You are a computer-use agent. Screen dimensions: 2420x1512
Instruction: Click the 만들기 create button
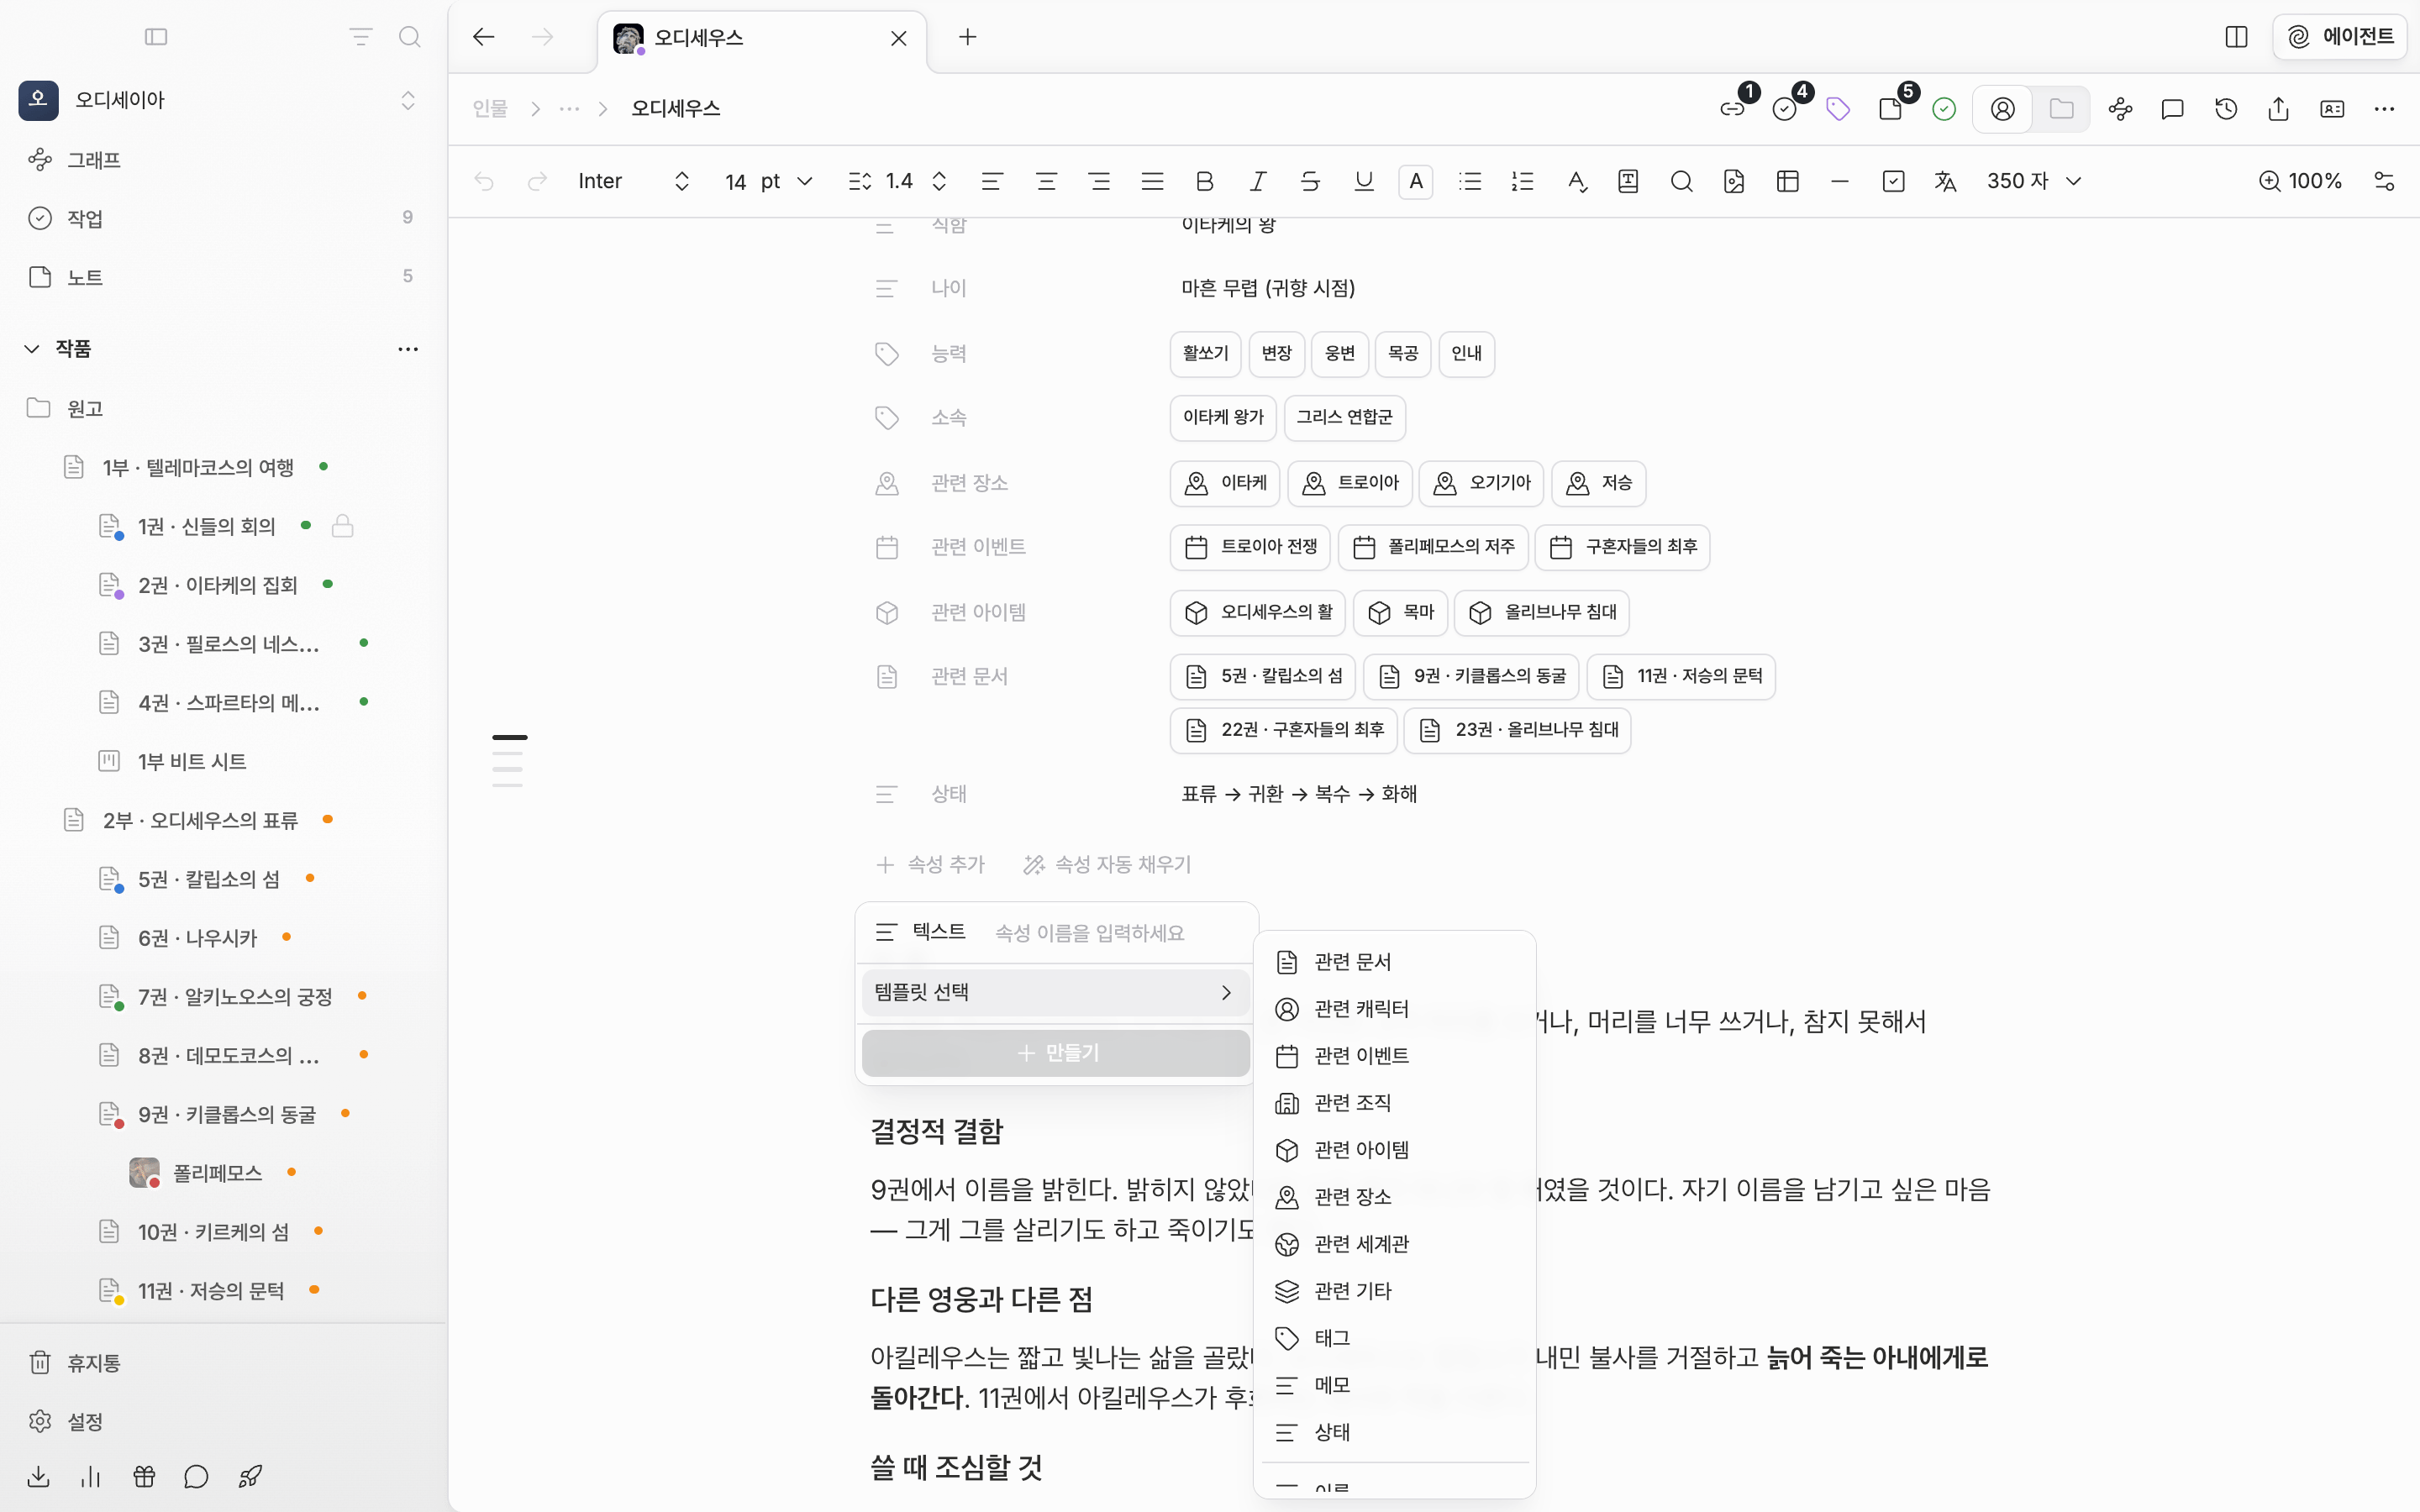(x=1055, y=1053)
